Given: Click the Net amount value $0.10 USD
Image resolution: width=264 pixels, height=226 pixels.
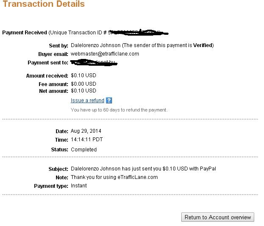Looking at the screenshot, I should (x=84, y=91).
